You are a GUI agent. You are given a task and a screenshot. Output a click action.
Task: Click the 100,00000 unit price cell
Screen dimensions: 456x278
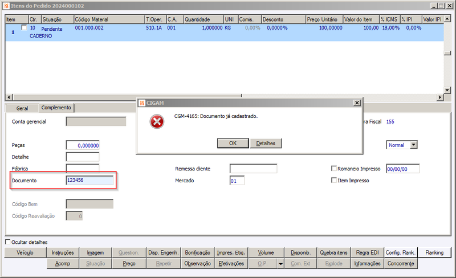331,28
